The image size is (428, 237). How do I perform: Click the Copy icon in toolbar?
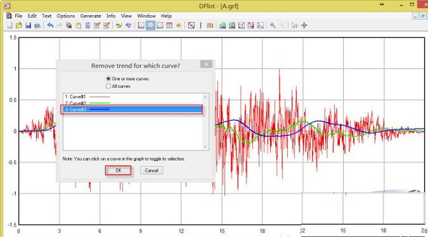coord(69,26)
